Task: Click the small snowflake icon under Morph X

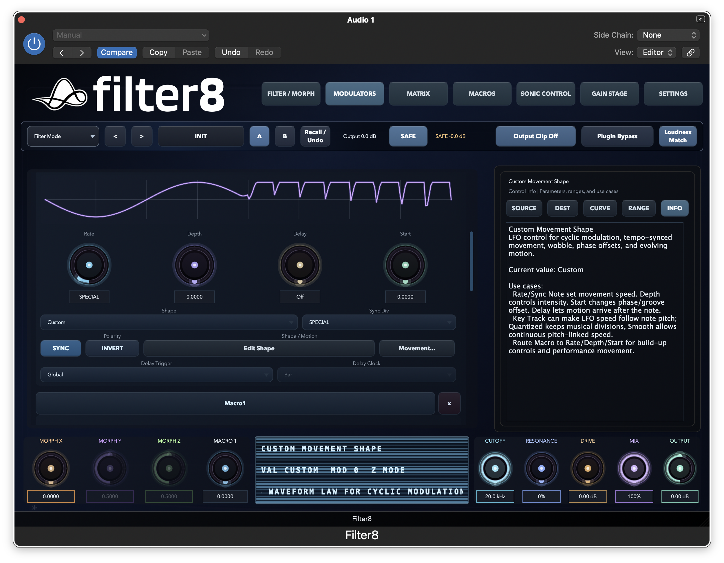Action: (34, 507)
